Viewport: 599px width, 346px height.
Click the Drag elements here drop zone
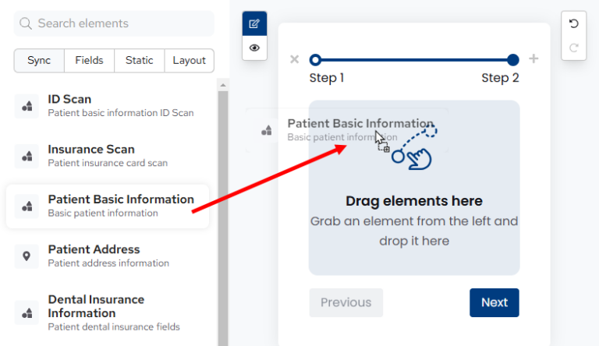click(x=414, y=188)
